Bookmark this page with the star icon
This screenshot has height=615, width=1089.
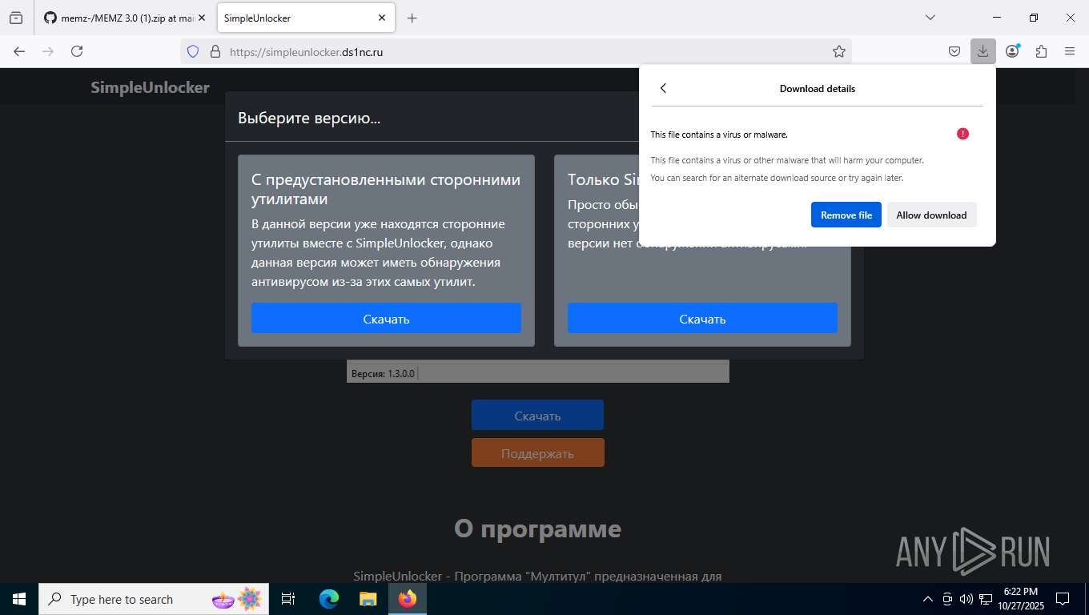click(x=838, y=51)
